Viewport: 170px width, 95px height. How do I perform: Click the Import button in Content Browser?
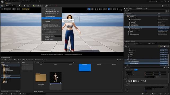10,60
